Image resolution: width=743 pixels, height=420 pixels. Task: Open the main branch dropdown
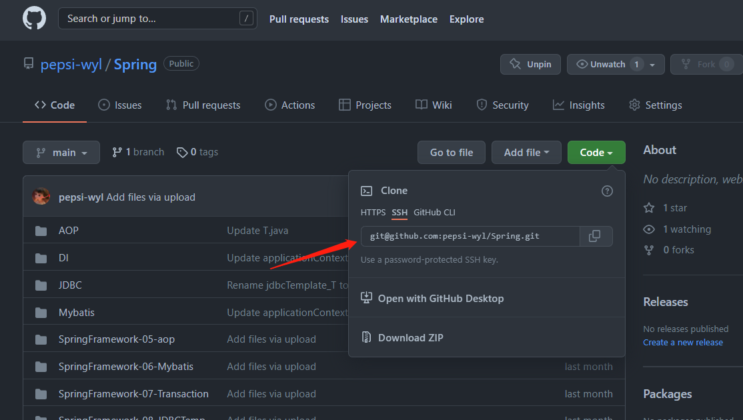tap(61, 153)
